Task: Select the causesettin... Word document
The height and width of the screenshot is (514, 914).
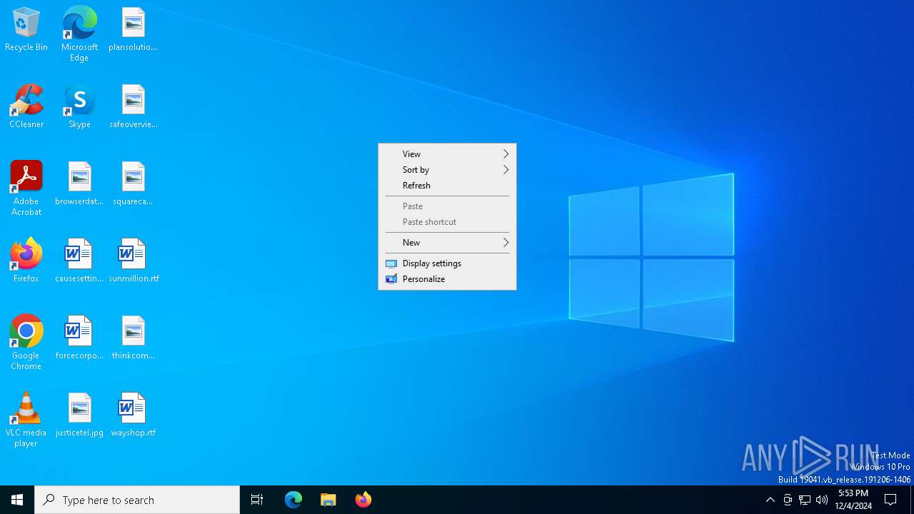Action: pyautogui.click(x=79, y=261)
